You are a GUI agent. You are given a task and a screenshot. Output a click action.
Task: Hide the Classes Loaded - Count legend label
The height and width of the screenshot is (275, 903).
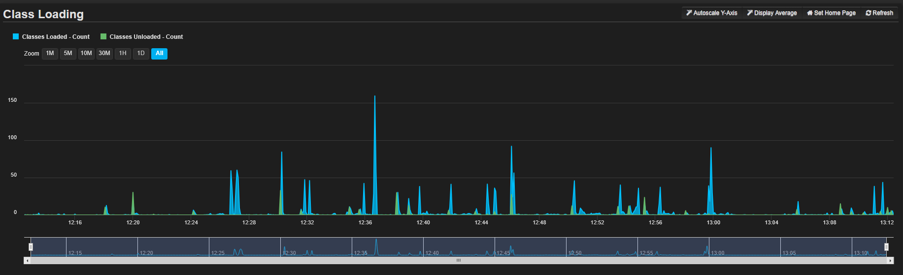[56, 37]
